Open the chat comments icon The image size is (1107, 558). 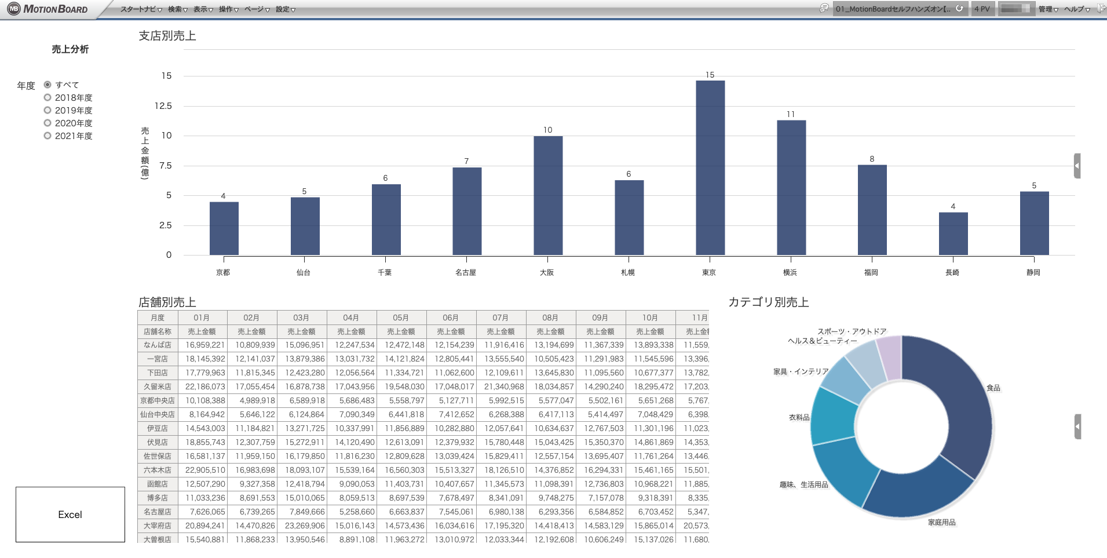pyautogui.click(x=824, y=8)
